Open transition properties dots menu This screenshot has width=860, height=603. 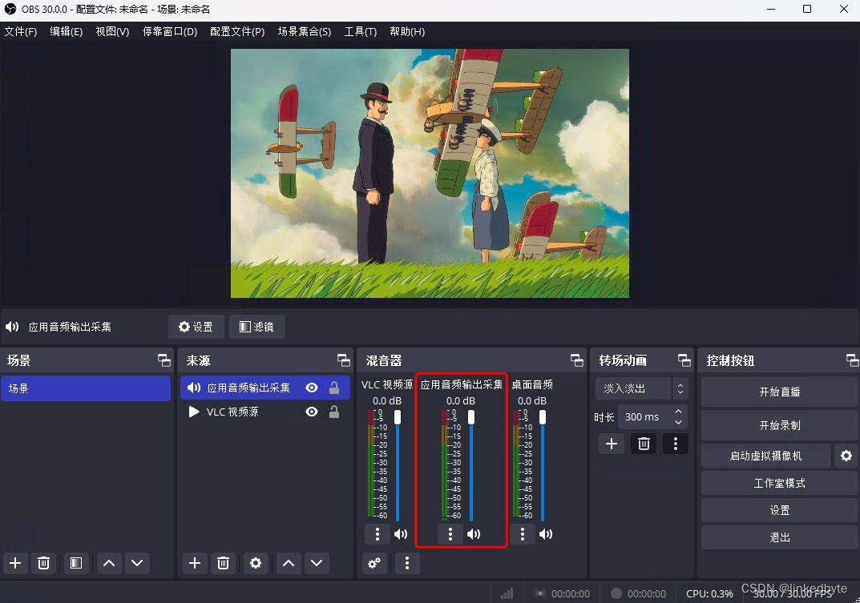[x=676, y=444]
